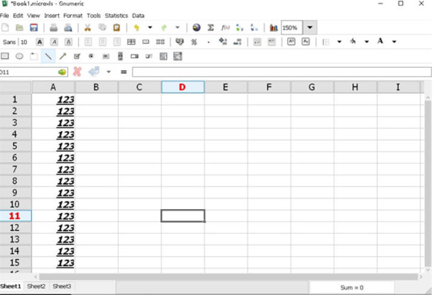Switch to the Sheet2 tab

pos(36,287)
